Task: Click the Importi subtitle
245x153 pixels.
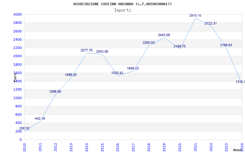Action: pyautogui.click(x=123, y=10)
